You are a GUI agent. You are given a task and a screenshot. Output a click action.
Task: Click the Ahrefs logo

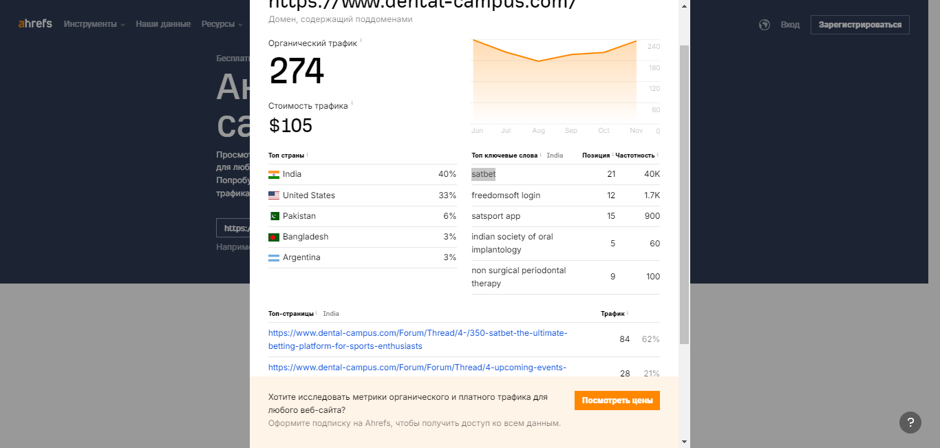pyautogui.click(x=35, y=24)
